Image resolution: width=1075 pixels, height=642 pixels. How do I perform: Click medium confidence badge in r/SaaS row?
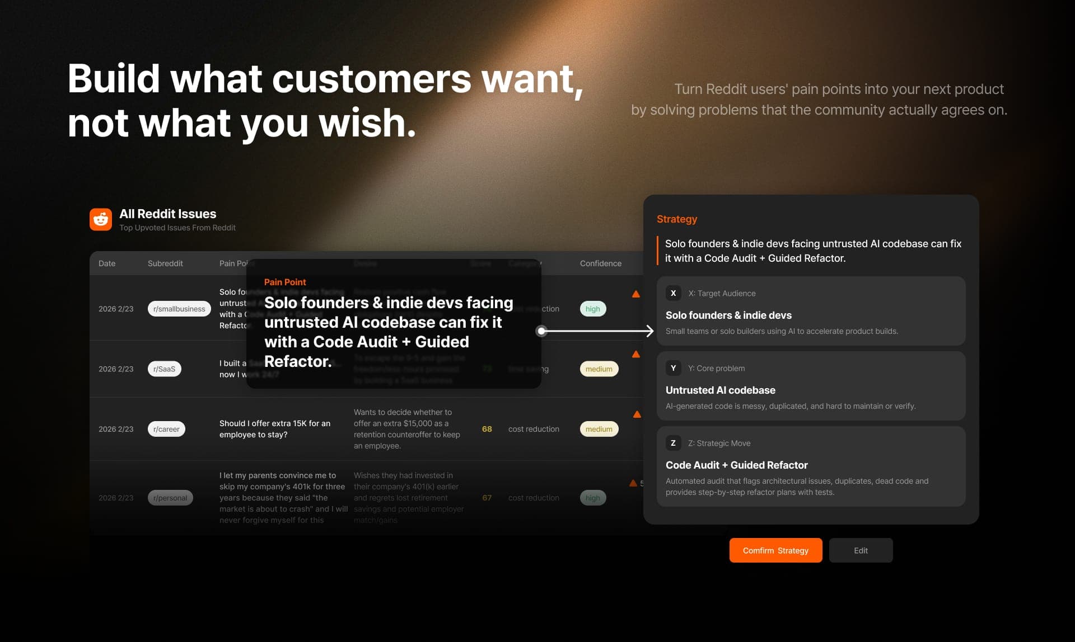(599, 369)
